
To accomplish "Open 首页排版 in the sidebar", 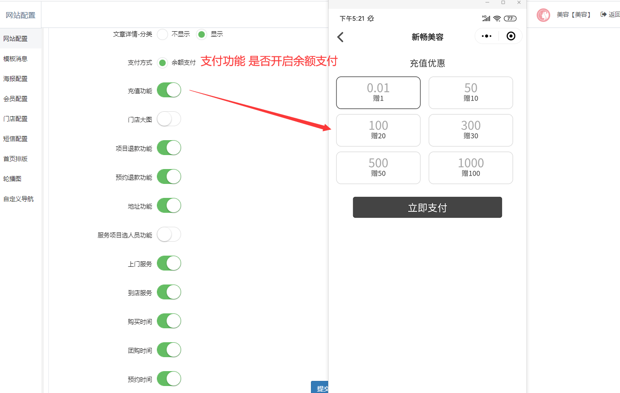I will (20, 159).
